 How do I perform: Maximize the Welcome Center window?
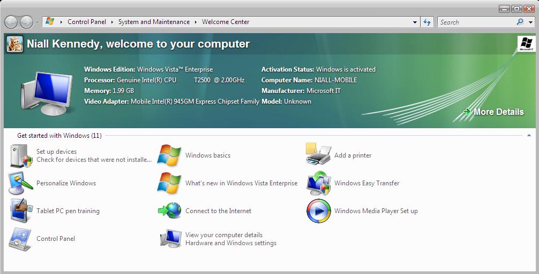coord(516,9)
